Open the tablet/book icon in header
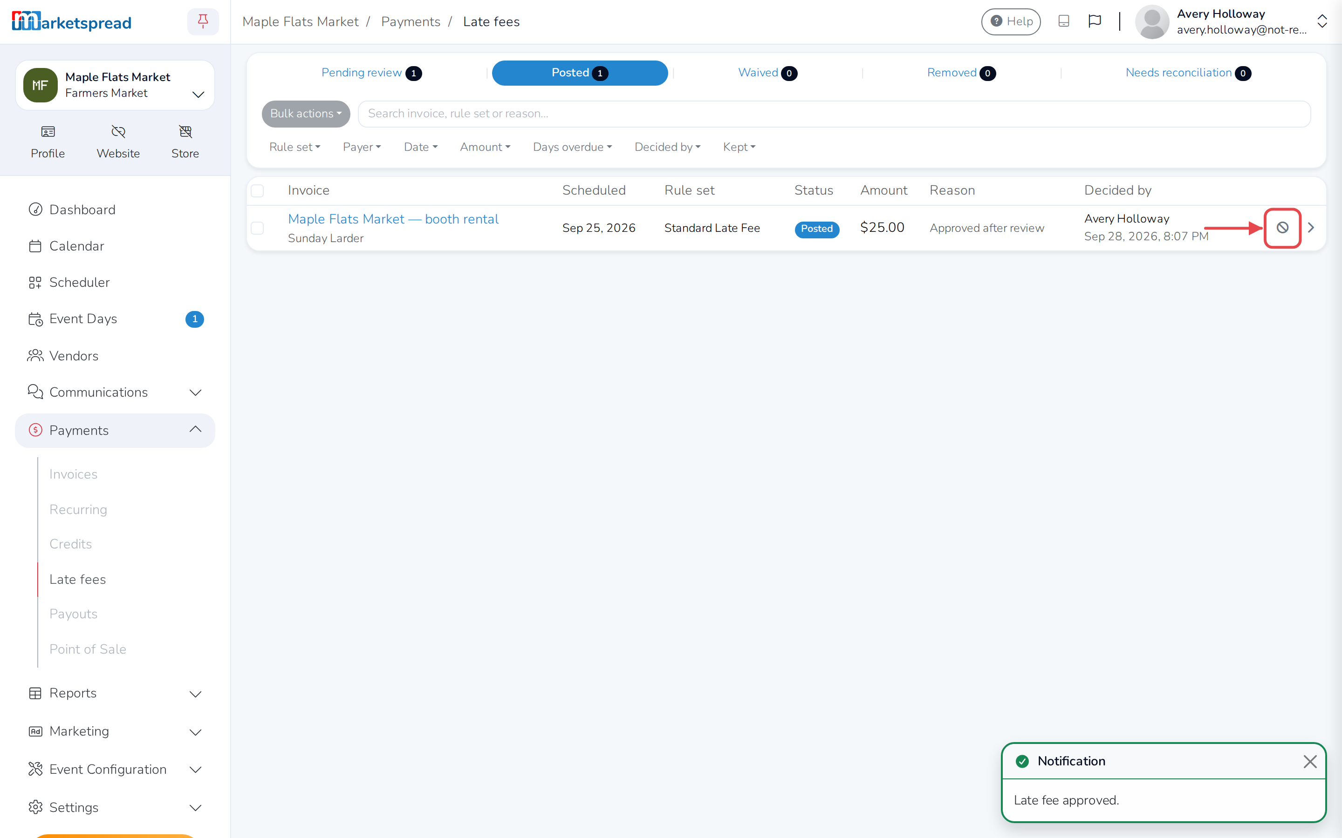The width and height of the screenshot is (1342, 838). click(1064, 21)
